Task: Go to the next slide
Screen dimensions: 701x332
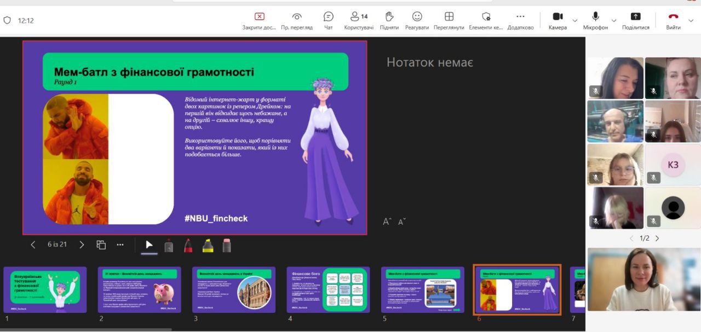Action: 82,244
